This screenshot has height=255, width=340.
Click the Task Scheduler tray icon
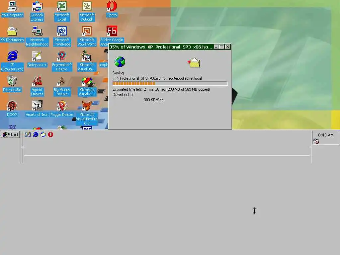tap(316, 141)
